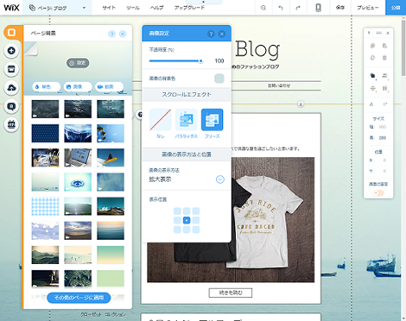Click the 続きを読む read more button

(x=231, y=293)
